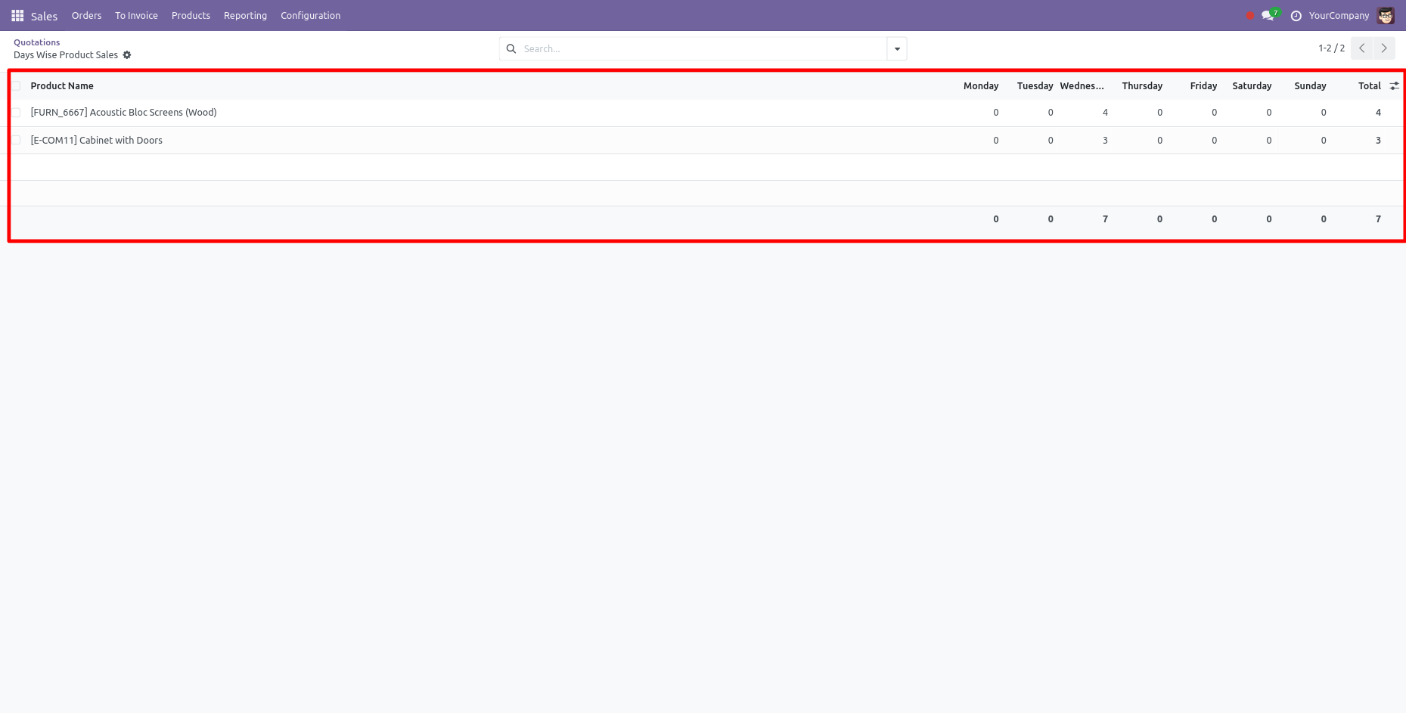The height and width of the screenshot is (713, 1406).
Task: Click the search magnifier icon
Action: click(511, 48)
